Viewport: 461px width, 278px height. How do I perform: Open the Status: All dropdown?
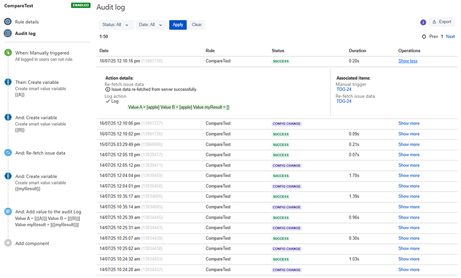coord(116,25)
